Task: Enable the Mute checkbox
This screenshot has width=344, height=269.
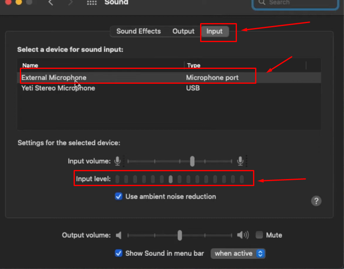Action: pyautogui.click(x=259, y=235)
